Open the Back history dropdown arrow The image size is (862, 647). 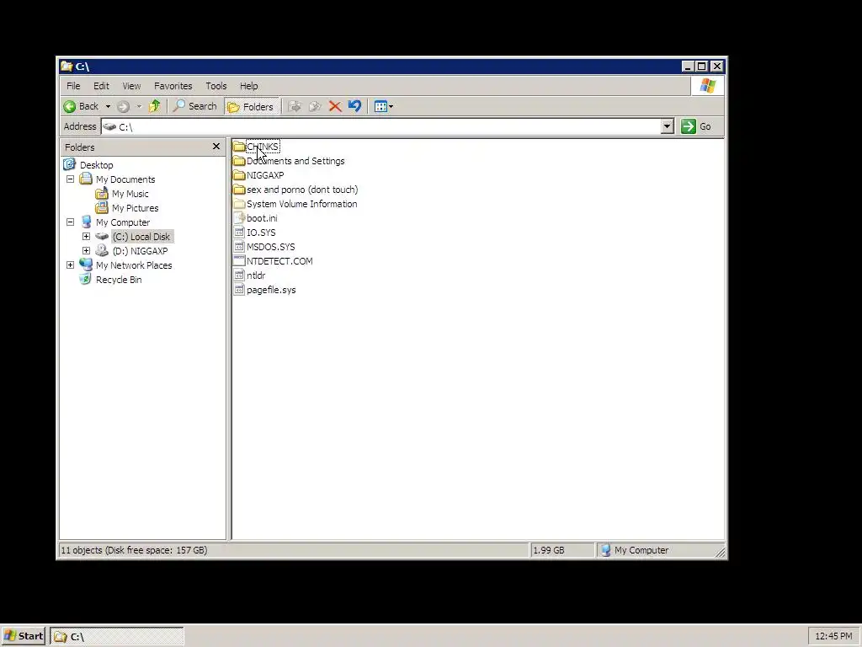[108, 106]
